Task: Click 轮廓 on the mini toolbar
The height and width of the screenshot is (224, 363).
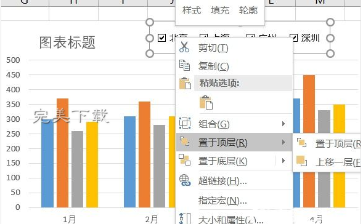Action: pos(248,10)
